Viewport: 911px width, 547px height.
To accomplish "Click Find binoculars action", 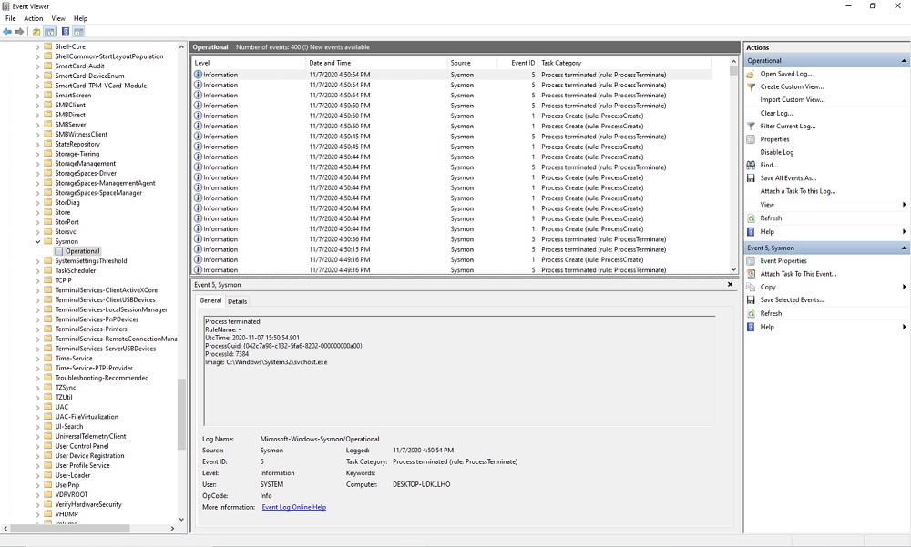I will [769, 165].
